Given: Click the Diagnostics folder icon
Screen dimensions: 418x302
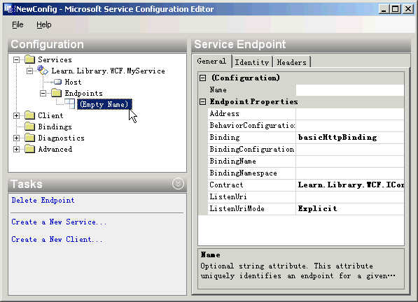Looking at the screenshot, I should pos(30,138).
